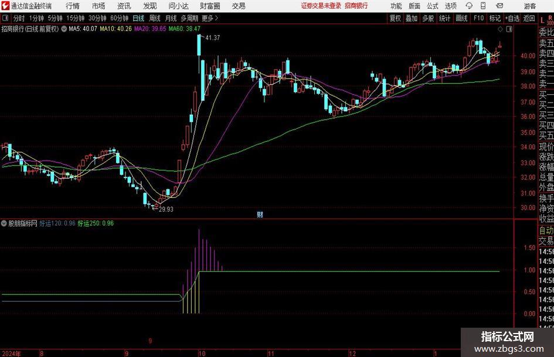Image resolution: width=554 pixels, height=357 pixels.
Task: Click the 返回 back button
Action: click(529, 18)
